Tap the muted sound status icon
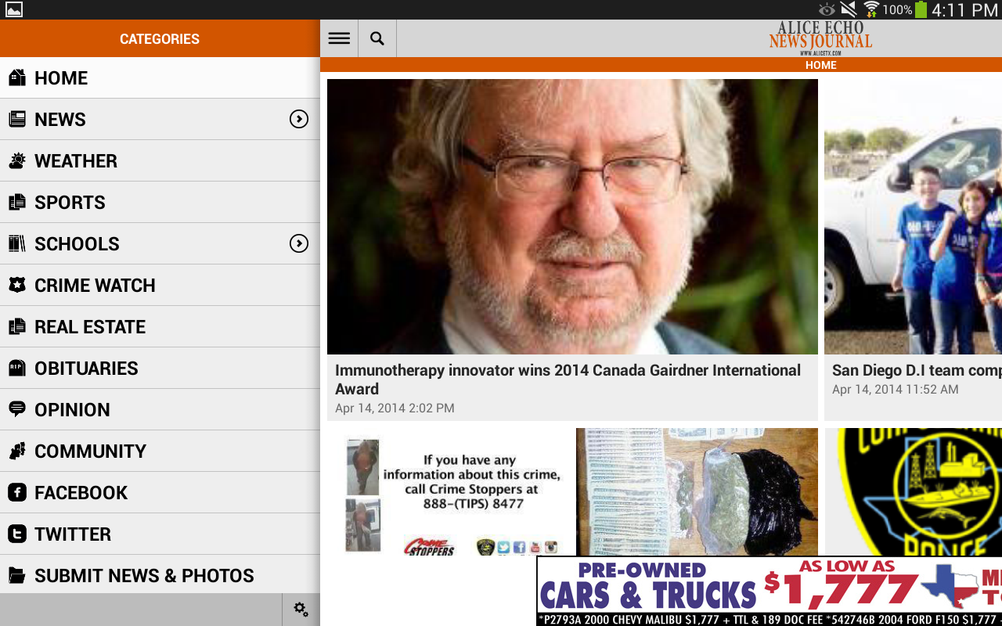1002x626 pixels. 849,9
